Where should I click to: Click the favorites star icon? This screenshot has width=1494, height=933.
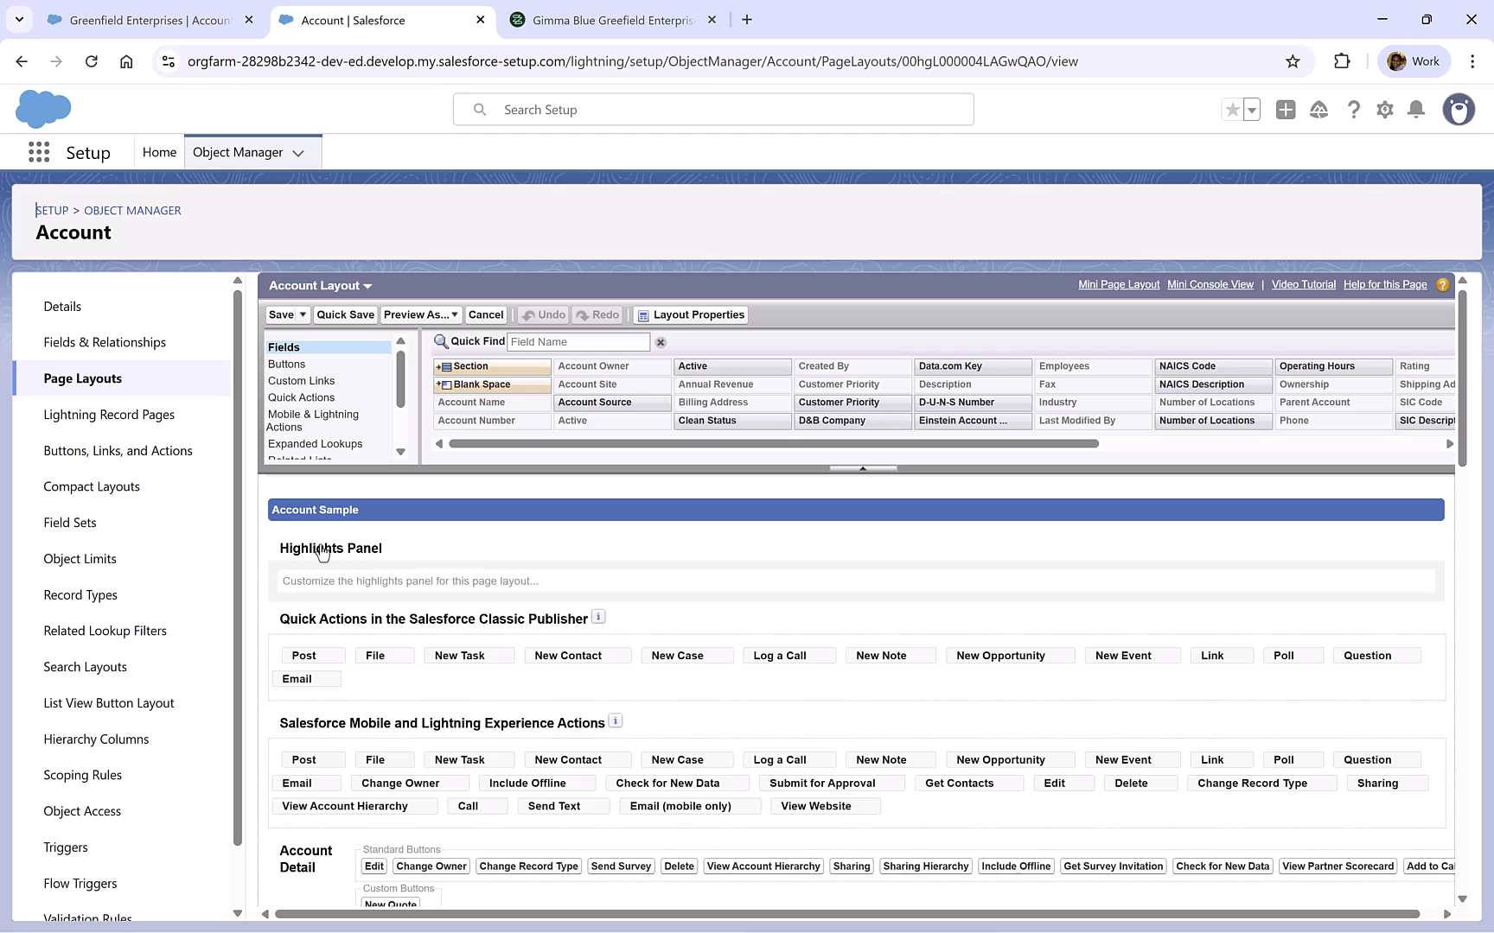point(1232,110)
